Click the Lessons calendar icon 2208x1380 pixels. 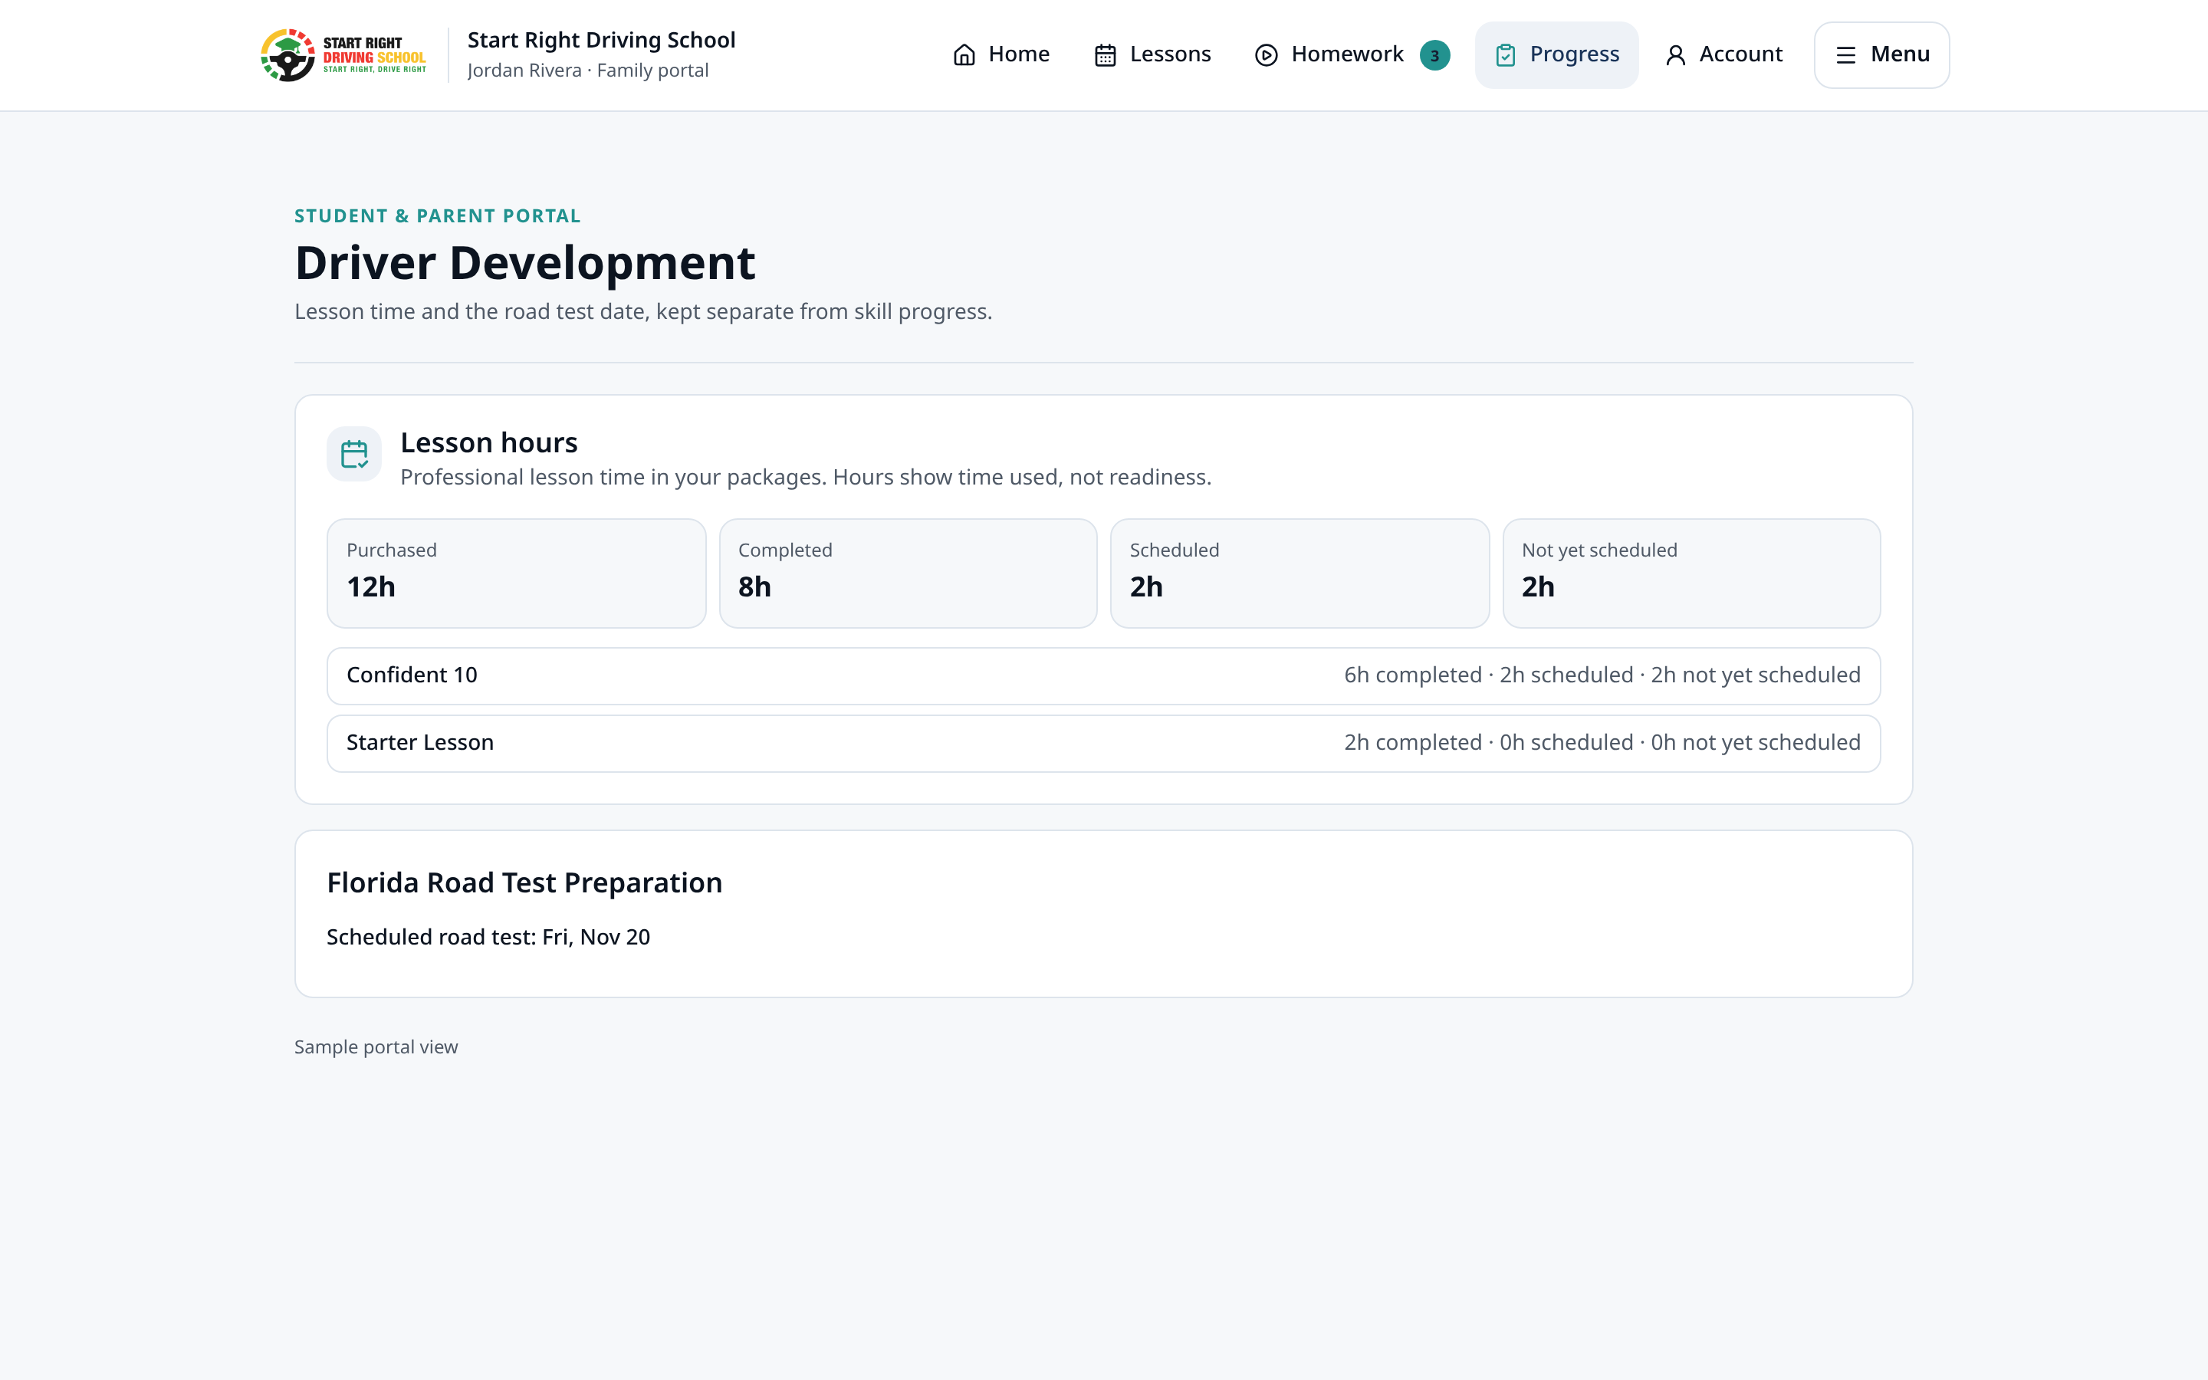pos(1105,56)
